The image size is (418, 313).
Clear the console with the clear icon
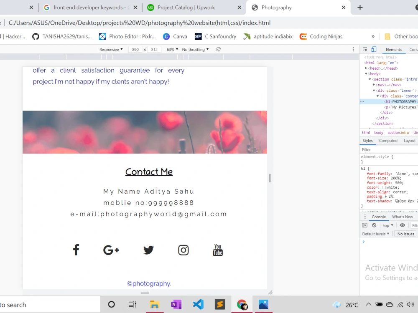(374, 225)
